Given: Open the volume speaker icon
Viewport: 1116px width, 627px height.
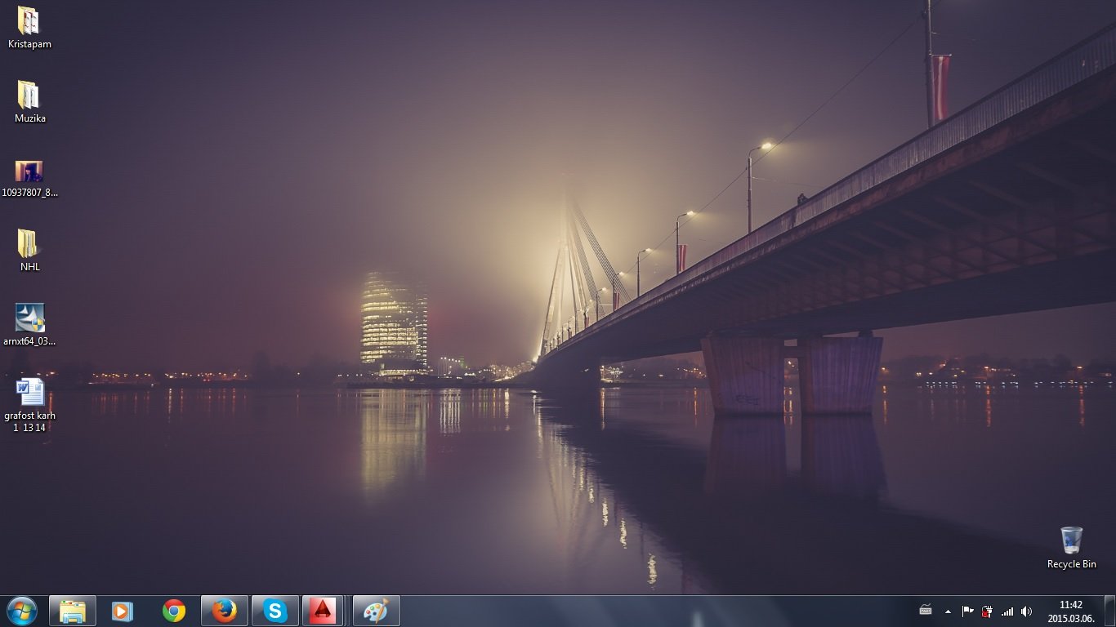Looking at the screenshot, I should (1026, 611).
